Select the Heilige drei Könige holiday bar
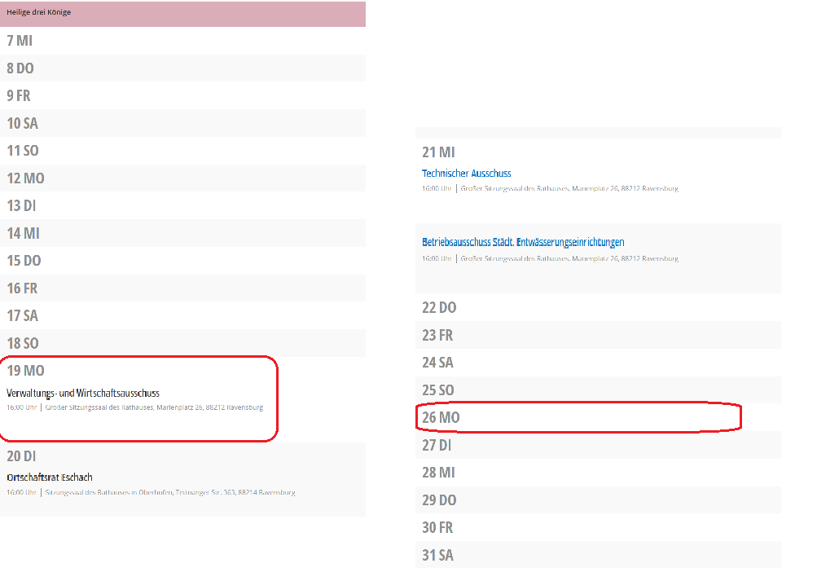This screenshot has height=581, width=817. tap(182, 13)
